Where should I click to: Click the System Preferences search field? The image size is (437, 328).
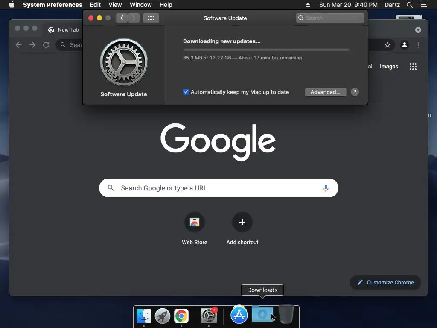(330, 18)
